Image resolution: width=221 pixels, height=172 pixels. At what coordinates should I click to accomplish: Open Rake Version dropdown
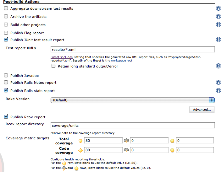(x=132, y=100)
